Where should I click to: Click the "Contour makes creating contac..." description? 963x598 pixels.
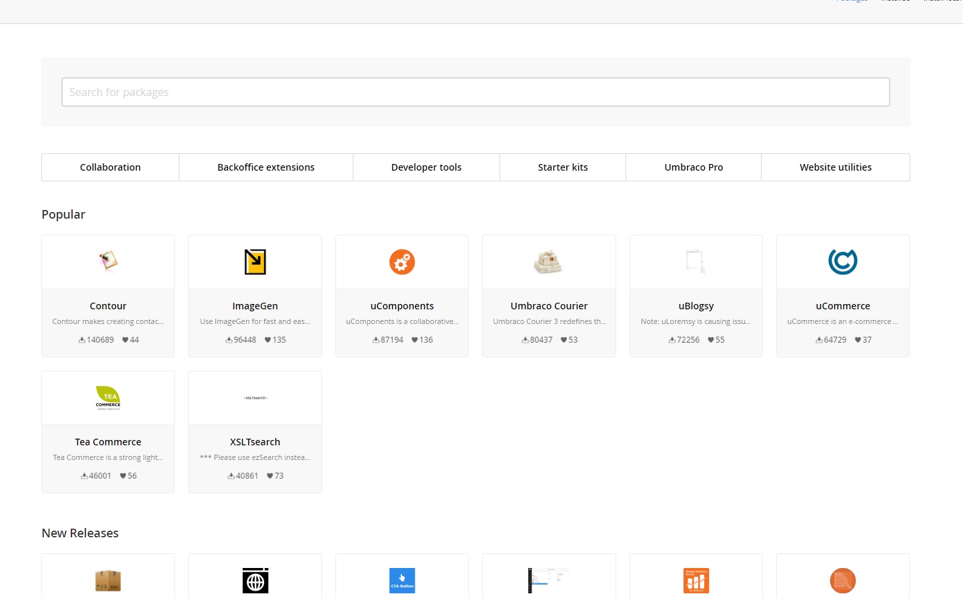point(108,321)
